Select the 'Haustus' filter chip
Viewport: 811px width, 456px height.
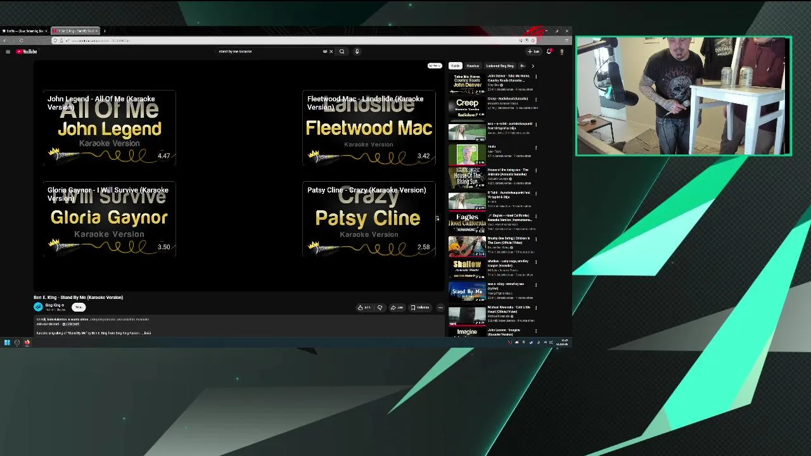coord(473,66)
